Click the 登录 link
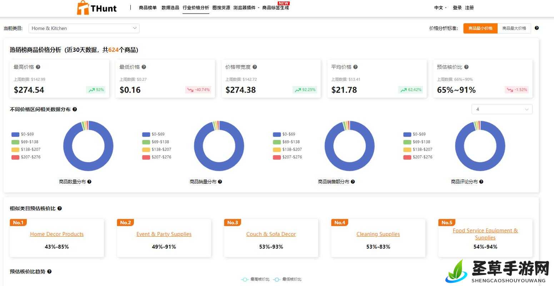 pyautogui.click(x=457, y=8)
